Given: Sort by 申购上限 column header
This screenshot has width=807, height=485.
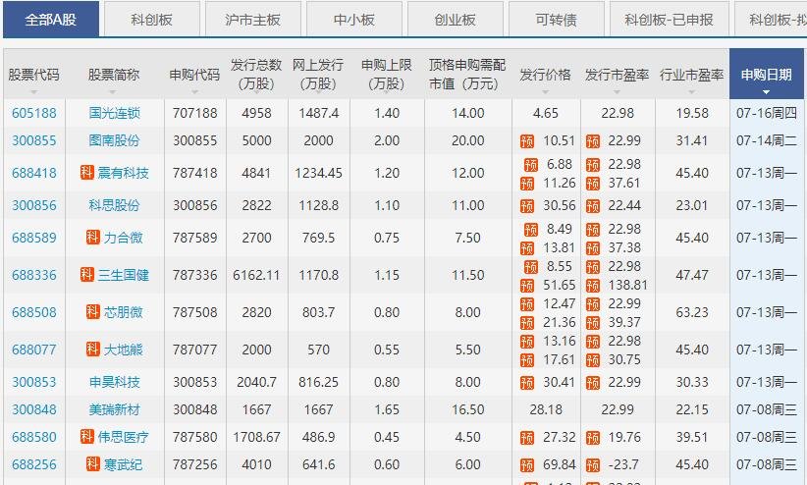Looking at the screenshot, I should 387,75.
